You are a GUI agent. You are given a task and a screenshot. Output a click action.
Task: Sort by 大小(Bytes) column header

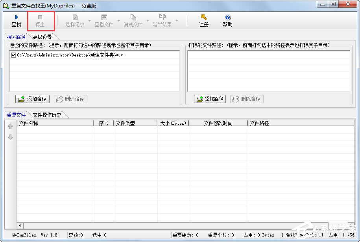point(173,123)
